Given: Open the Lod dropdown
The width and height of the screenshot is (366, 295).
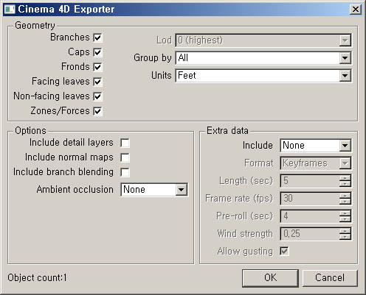Looking at the screenshot, I should (263, 40).
